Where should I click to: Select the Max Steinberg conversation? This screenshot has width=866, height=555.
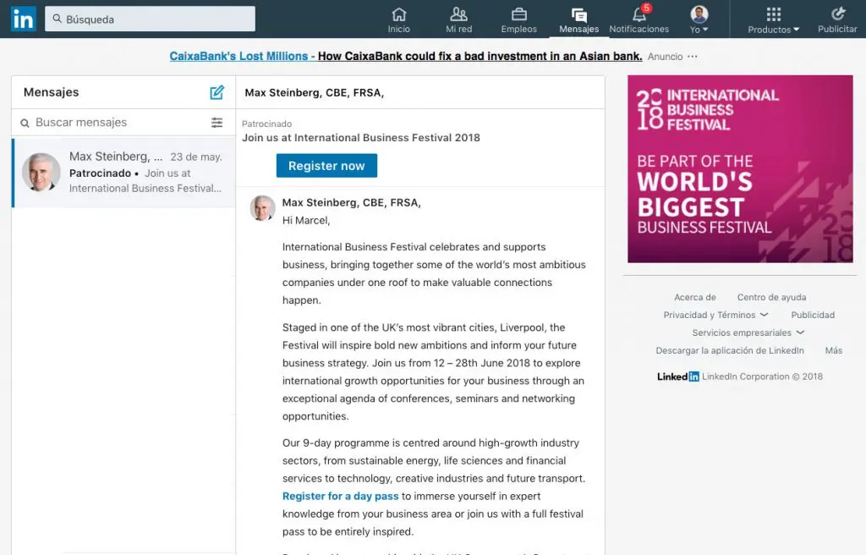click(x=123, y=173)
